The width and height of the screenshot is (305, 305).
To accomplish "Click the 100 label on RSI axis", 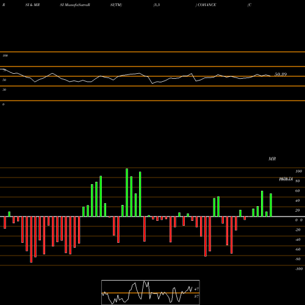I will (x=5, y=56).
